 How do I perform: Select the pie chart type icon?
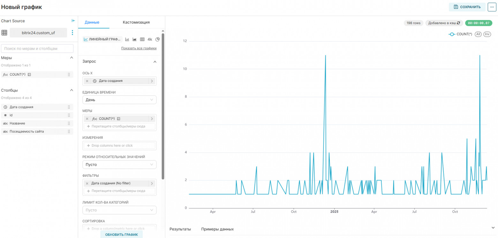click(x=157, y=40)
